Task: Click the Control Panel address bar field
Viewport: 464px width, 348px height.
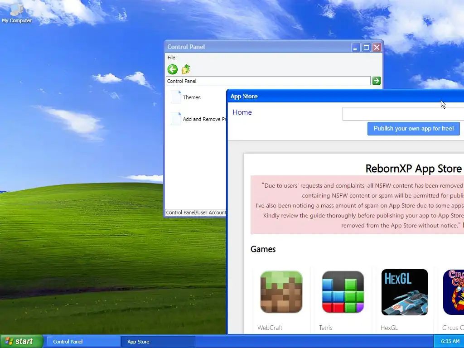Action: pos(268,81)
